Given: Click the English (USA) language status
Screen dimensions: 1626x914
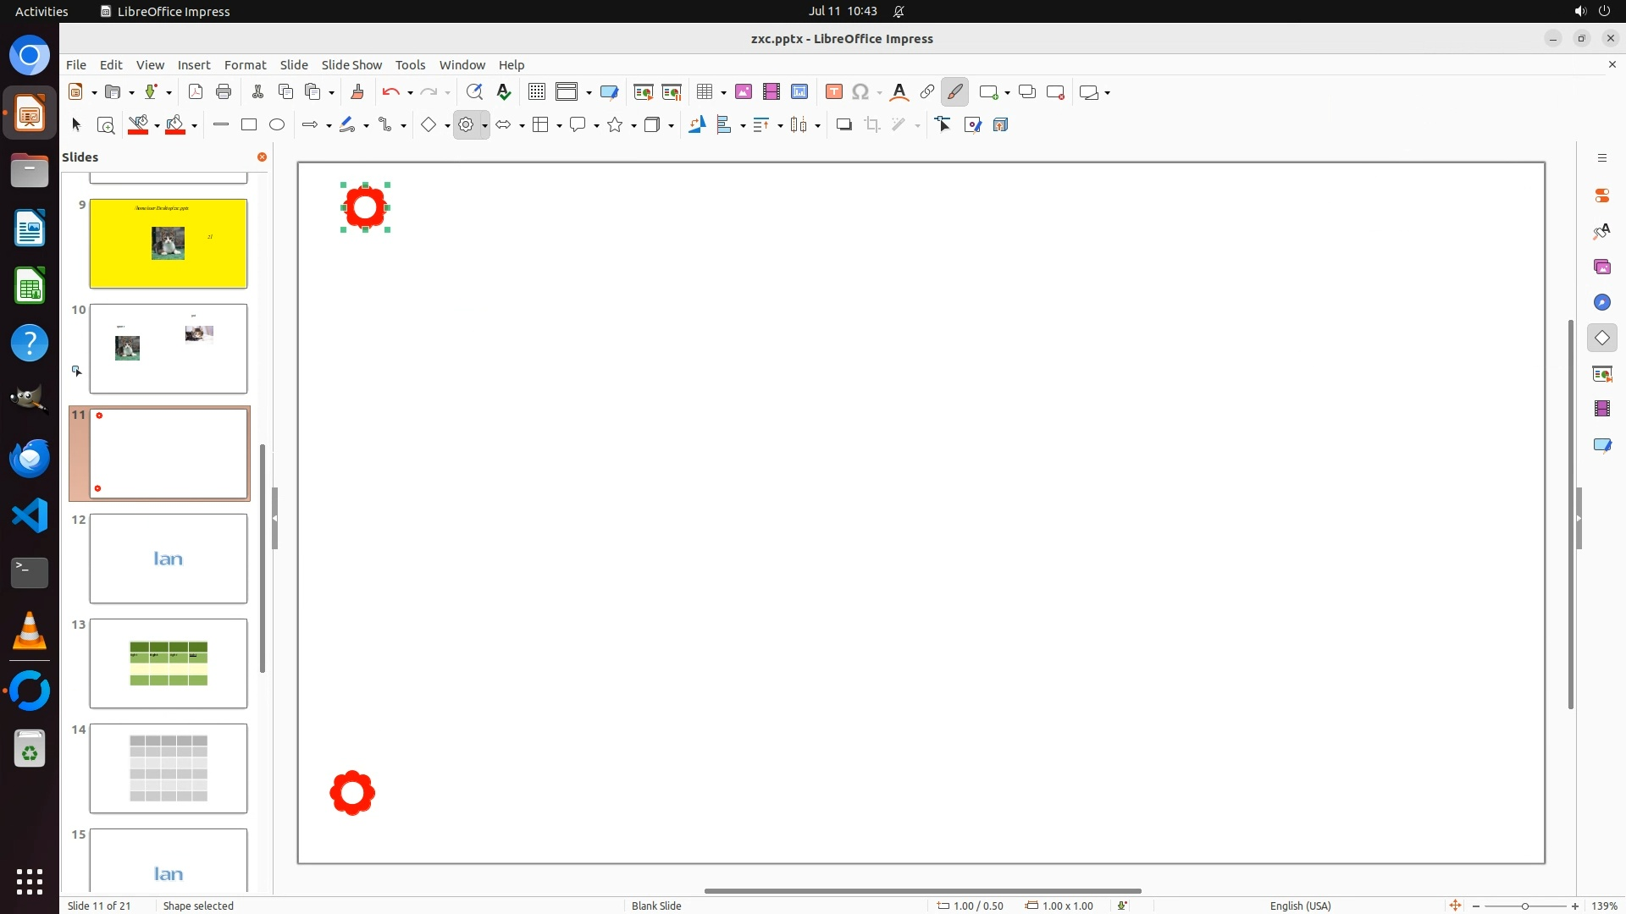Looking at the screenshot, I should pyautogui.click(x=1300, y=906).
